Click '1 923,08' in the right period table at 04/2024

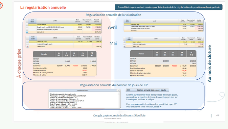(x=193, y=61)
